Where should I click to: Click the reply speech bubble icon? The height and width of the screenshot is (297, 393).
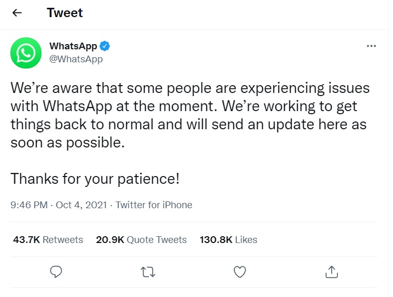point(57,271)
